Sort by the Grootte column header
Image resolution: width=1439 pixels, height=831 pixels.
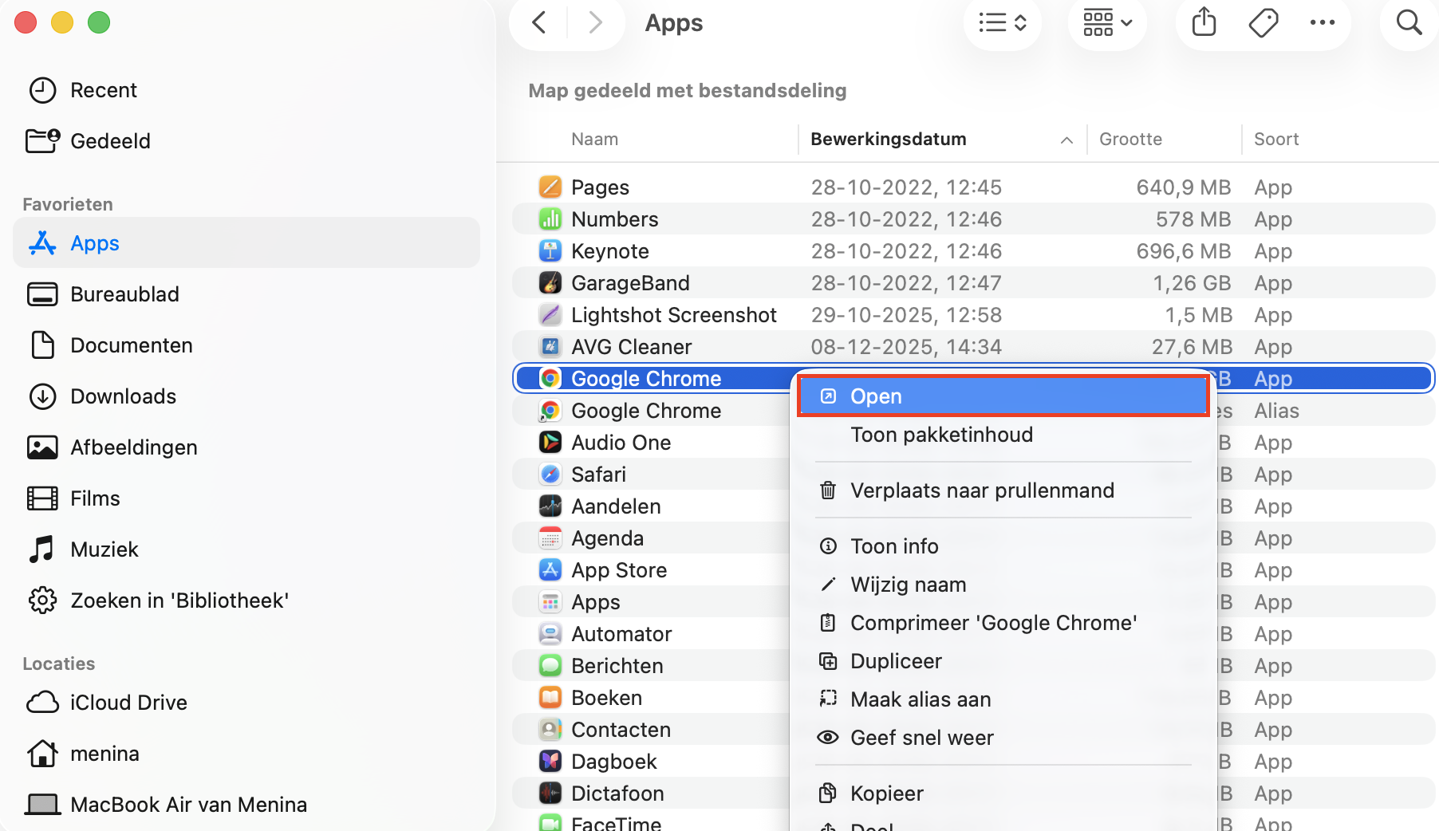click(x=1130, y=139)
